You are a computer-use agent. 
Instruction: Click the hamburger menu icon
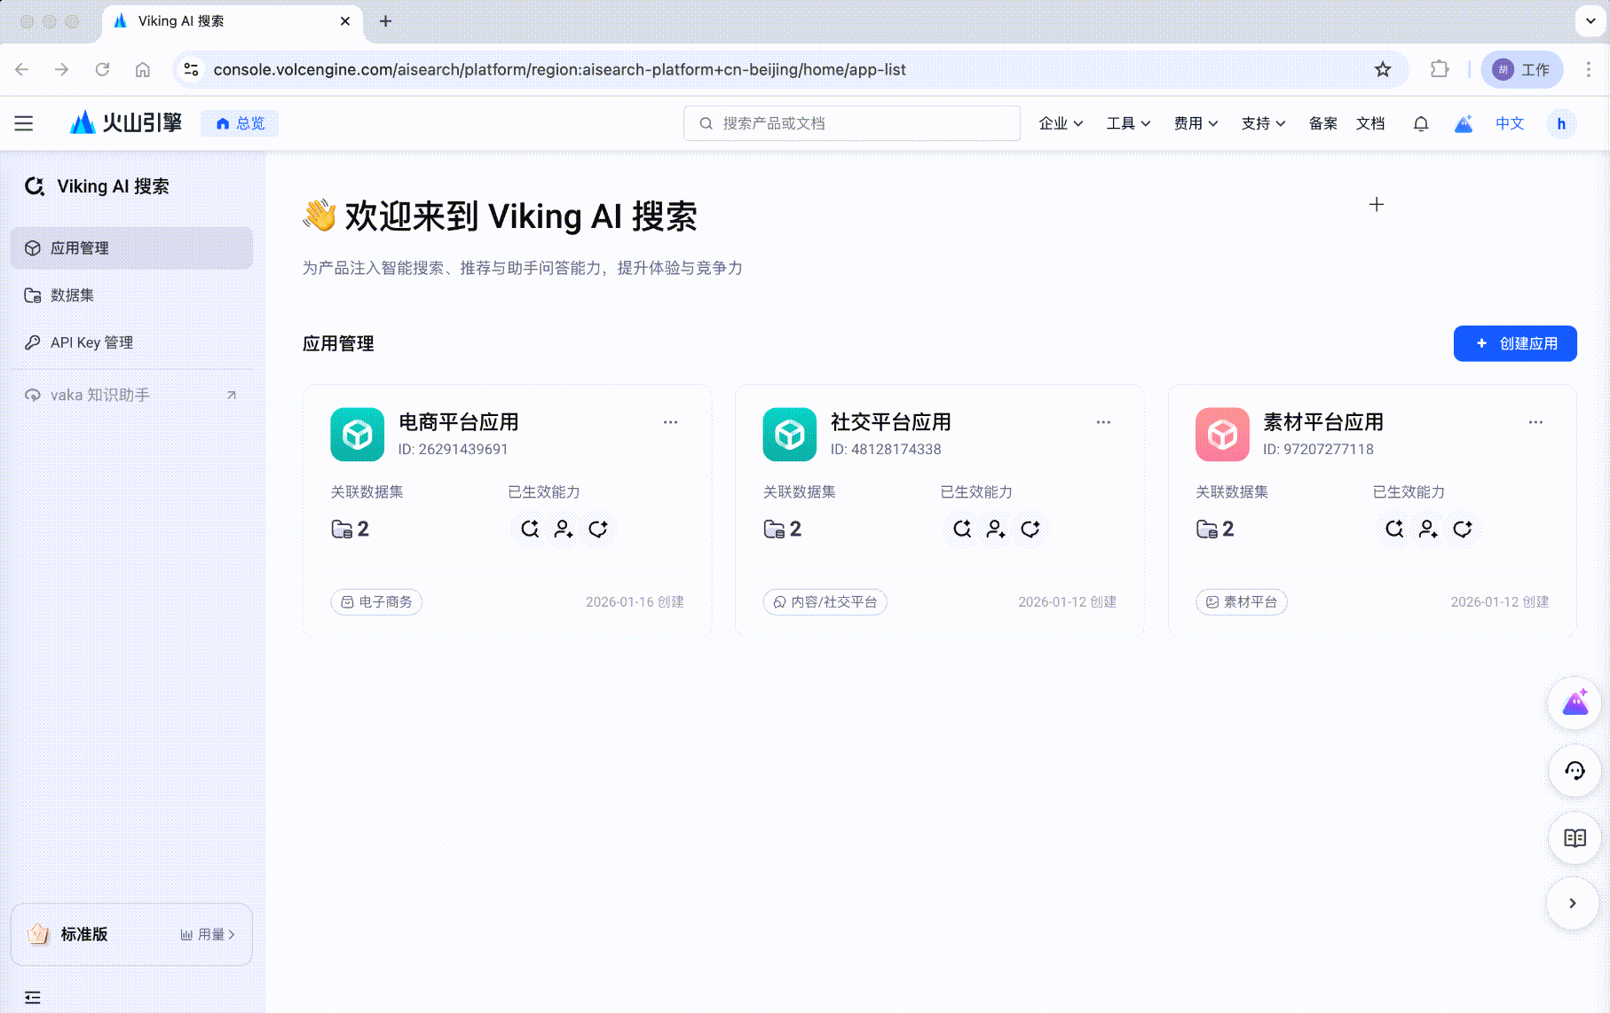click(24, 123)
